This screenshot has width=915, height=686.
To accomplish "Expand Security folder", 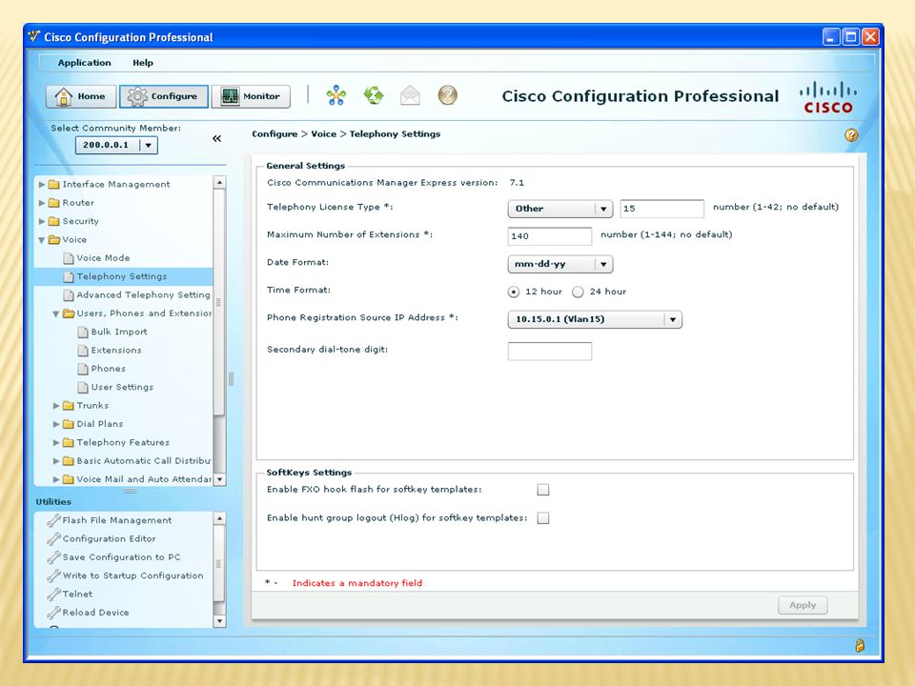I will (x=42, y=221).
